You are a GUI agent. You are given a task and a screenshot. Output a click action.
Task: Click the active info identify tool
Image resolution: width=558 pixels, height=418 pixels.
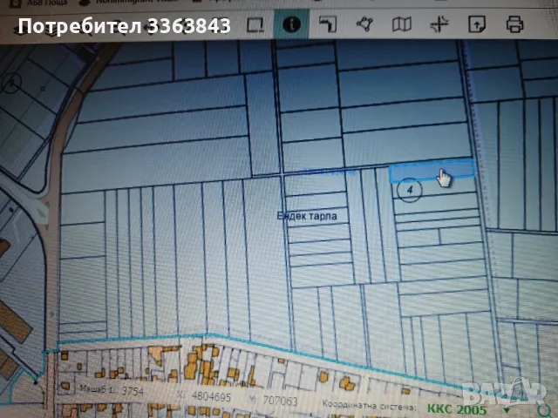point(291,24)
